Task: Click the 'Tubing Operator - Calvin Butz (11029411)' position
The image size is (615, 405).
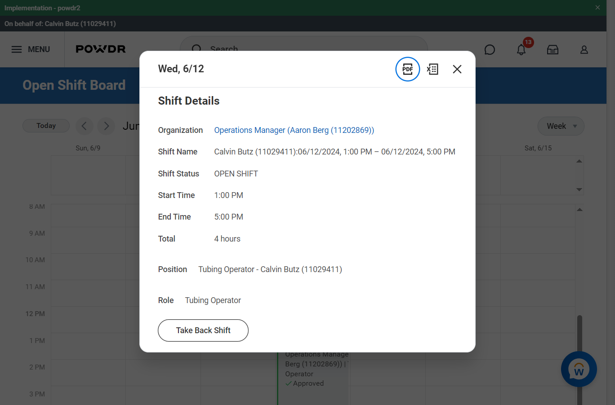Action: (270, 269)
